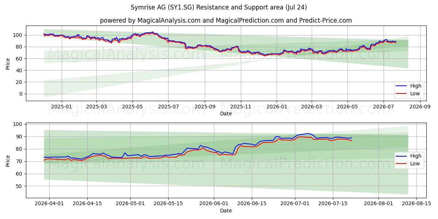Click the '2026-05' tick label on the upper chart
The height and width of the screenshot is (219, 438).
(x=347, y=107)
